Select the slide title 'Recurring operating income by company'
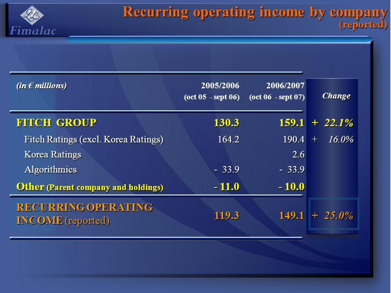Screen dimensions: 391x293 (255, 12)
